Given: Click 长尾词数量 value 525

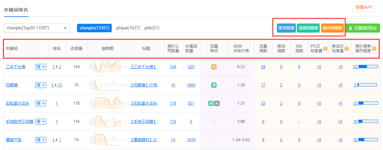Looking at the screenshot, I should coord(191,67).
